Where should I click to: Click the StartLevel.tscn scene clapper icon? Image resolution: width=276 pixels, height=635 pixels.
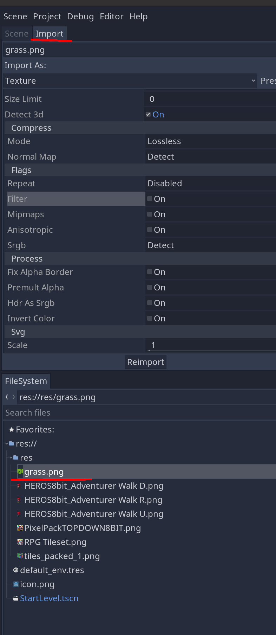(16, 598)
